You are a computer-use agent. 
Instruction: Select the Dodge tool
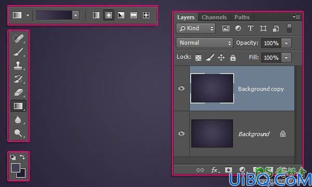[x=18, y=133]
